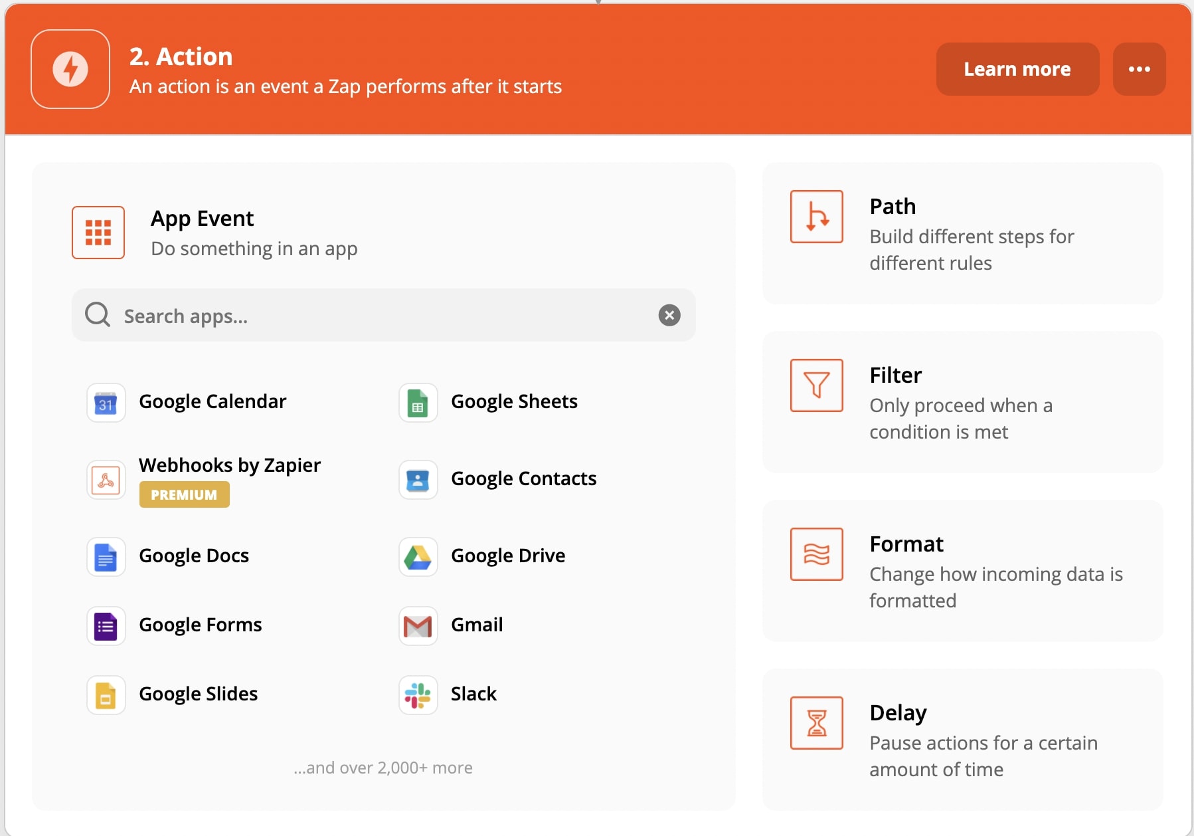Focus the Search apps input field
The height and width of the screenshot is (836, 1194).
click(383, 315)
